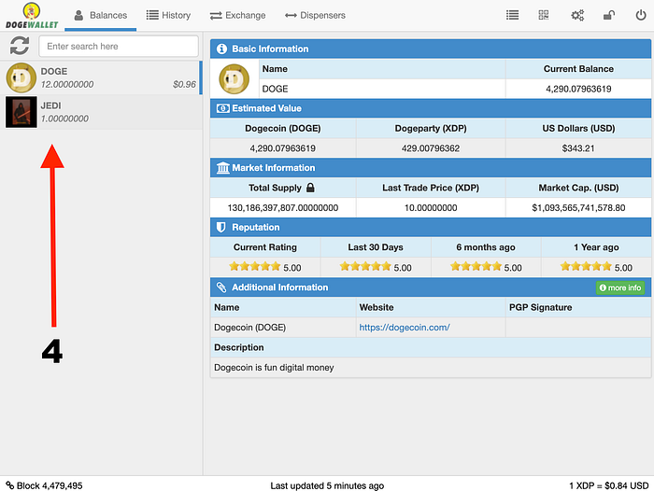This screenshot has height=491, width=654.
Task: Click the JEDI token thumbnail
Action: click(x=21, y=112)
